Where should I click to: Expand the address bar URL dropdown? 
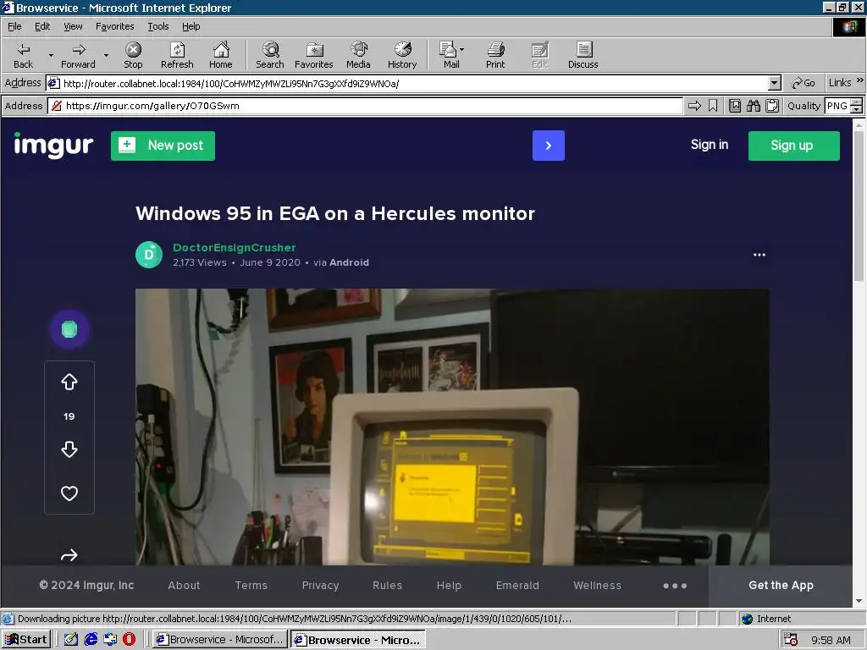click(x=775, y=84)
